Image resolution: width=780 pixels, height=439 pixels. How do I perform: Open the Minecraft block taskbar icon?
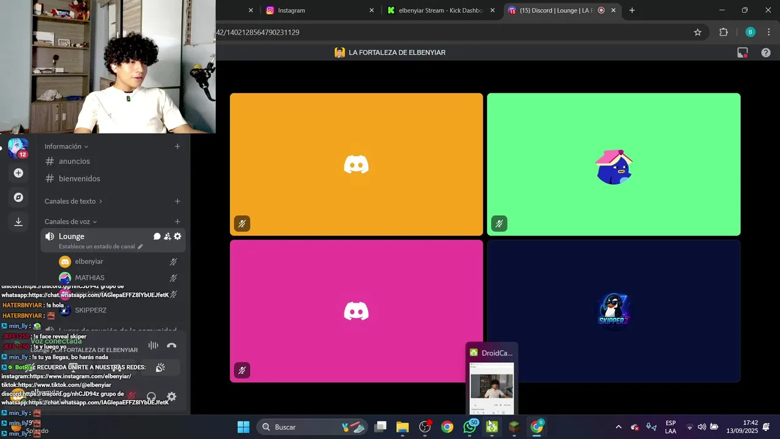pyautogui.click(x=514, y=427)
